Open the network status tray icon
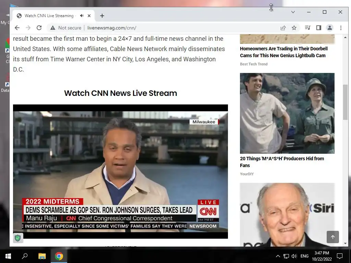351x263 pixels. pyautogui.click(x=286, y=256)
